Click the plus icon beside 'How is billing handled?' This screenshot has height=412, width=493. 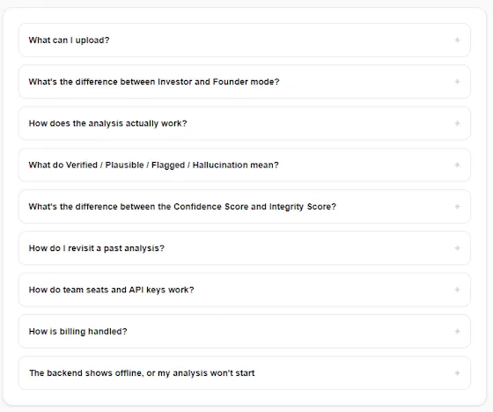[458, 331]
